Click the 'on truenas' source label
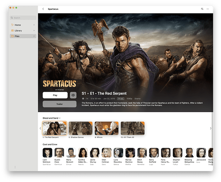 [x=60, y=90]
